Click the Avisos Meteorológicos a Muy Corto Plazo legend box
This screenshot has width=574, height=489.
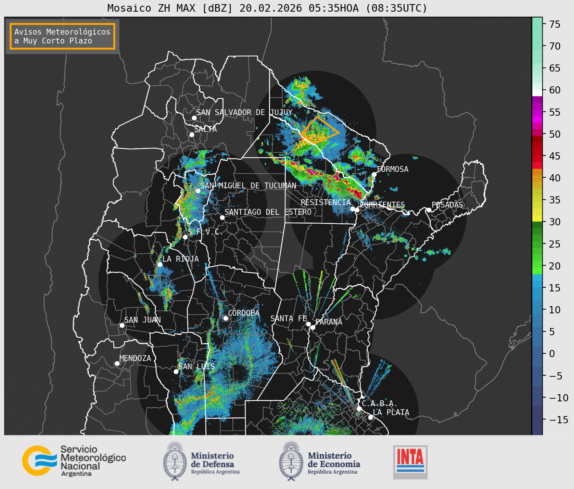(62, 36)
